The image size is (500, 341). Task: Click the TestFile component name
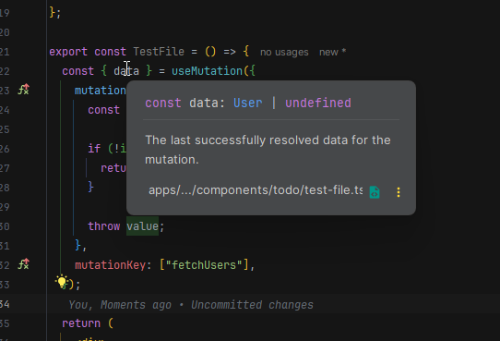(x=159, y=52)
